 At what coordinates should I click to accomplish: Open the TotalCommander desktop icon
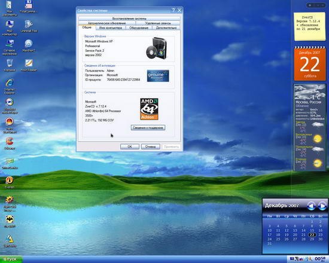(29, 7)
